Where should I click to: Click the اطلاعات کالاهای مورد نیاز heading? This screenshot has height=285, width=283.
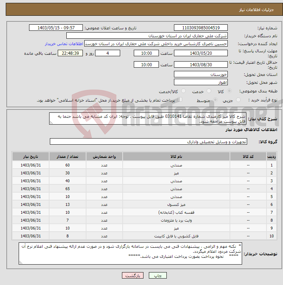click(x=251, y=130)
